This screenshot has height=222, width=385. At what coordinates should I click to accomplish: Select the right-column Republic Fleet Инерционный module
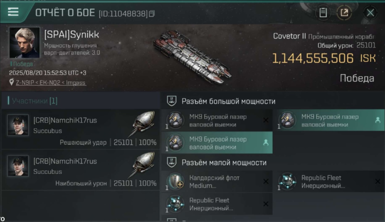(329, 181)
